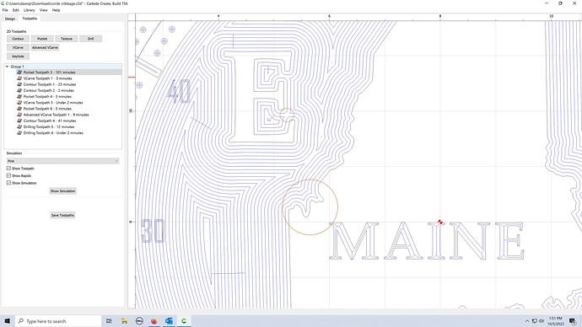Screen dimensions: 582x327
Task: Open Outlook from the taskbar
Action: click(169, 321)
